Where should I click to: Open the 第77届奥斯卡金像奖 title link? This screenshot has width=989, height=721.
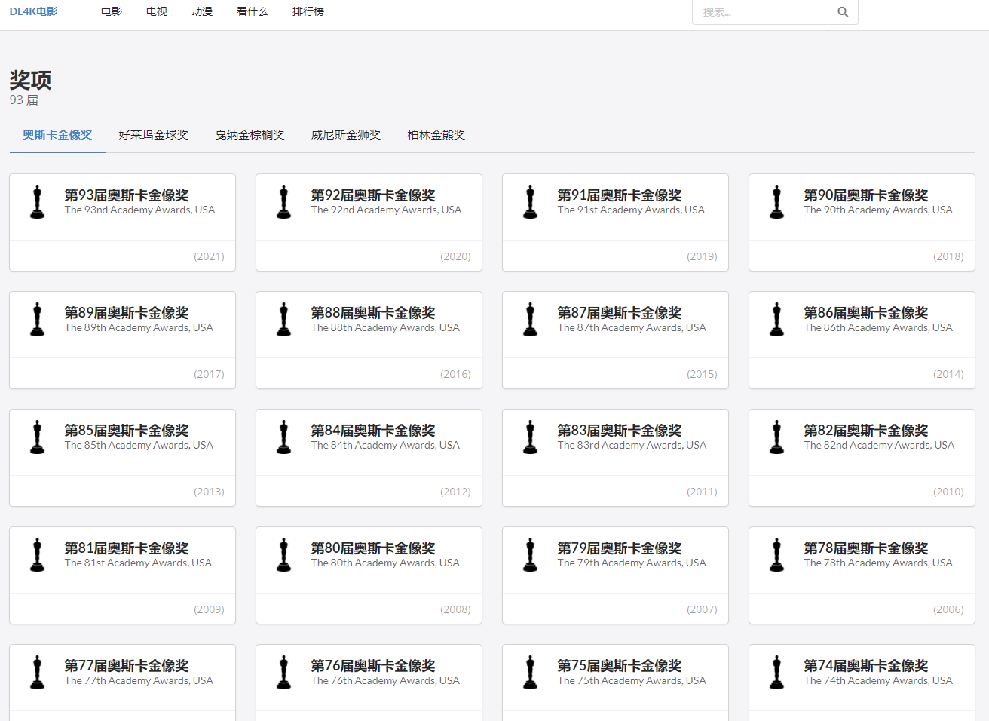click(127, 665)
